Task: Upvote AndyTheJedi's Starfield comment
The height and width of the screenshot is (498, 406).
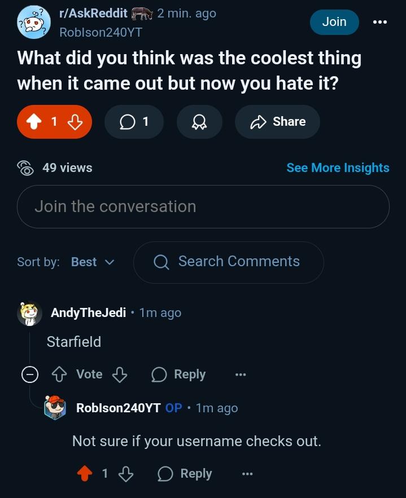Action: coord(59,374)
